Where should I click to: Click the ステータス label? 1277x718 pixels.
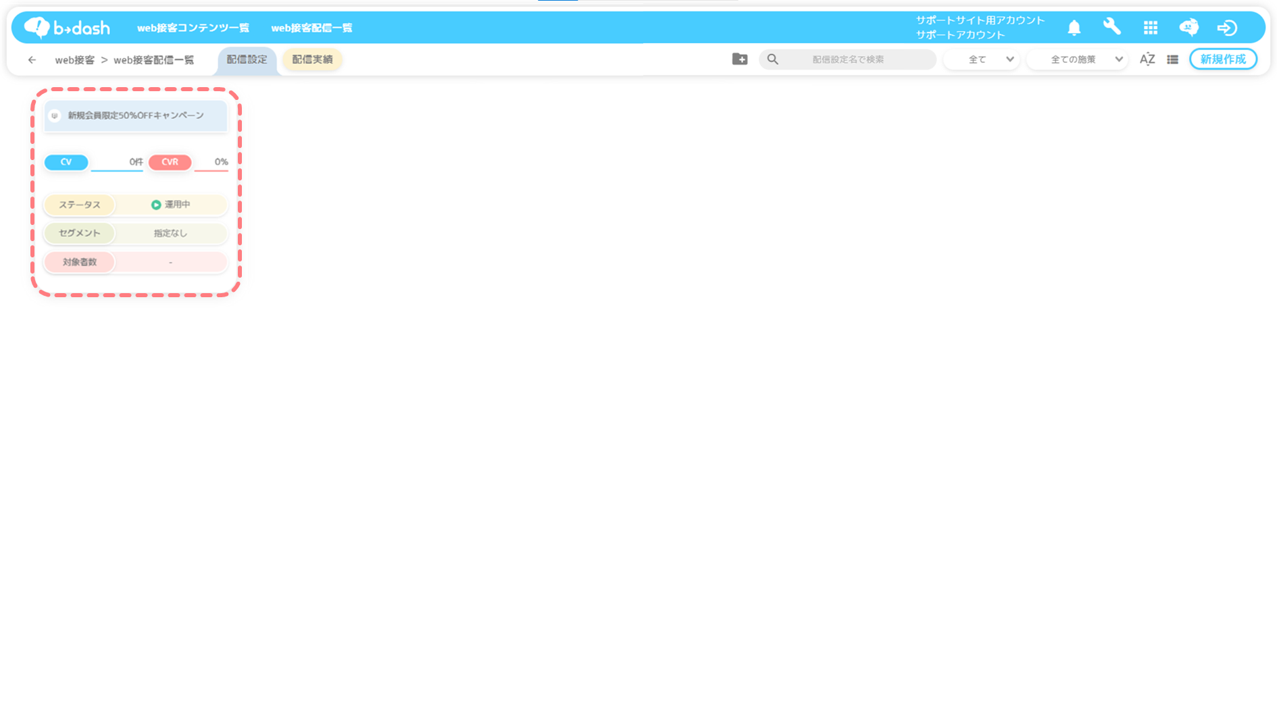[80, 205]
